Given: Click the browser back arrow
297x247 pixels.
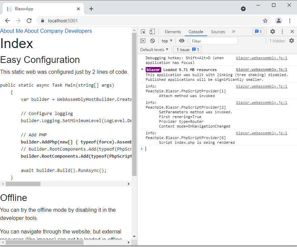Looking at the screenshot, I should click(7, 21).
